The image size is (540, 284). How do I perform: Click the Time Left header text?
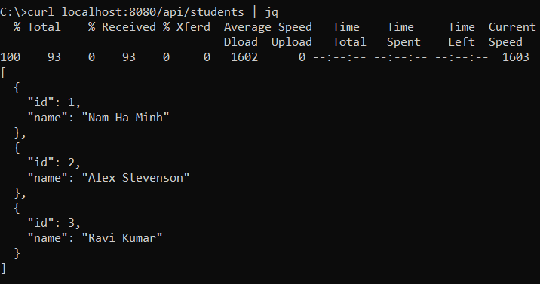click(x=461, y=35)
